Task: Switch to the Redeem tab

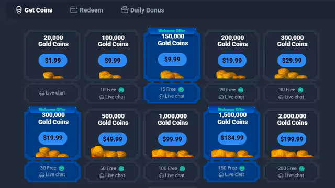Action: (87, 10)
